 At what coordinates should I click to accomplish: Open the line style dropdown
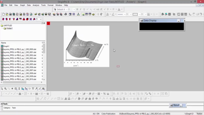(x=125, y=14)
